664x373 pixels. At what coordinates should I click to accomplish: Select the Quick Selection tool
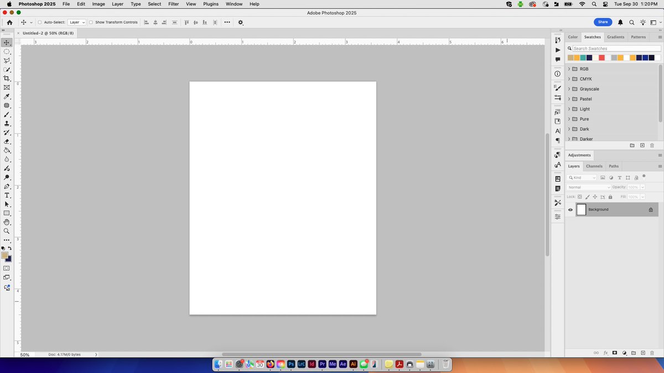click(x=7, y=70)
